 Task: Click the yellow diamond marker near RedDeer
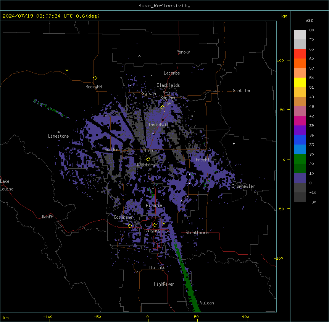pos(162,107)
